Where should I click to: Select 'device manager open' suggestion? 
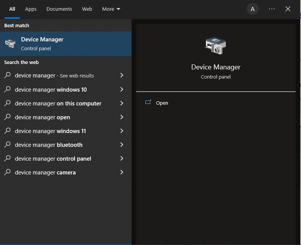[66, 117]
